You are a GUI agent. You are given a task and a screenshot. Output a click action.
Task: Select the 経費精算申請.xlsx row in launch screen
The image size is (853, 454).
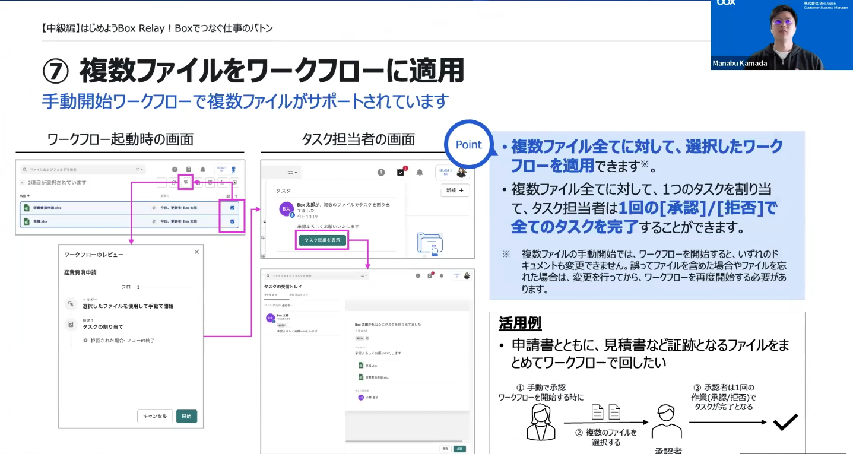click(129, 208)
